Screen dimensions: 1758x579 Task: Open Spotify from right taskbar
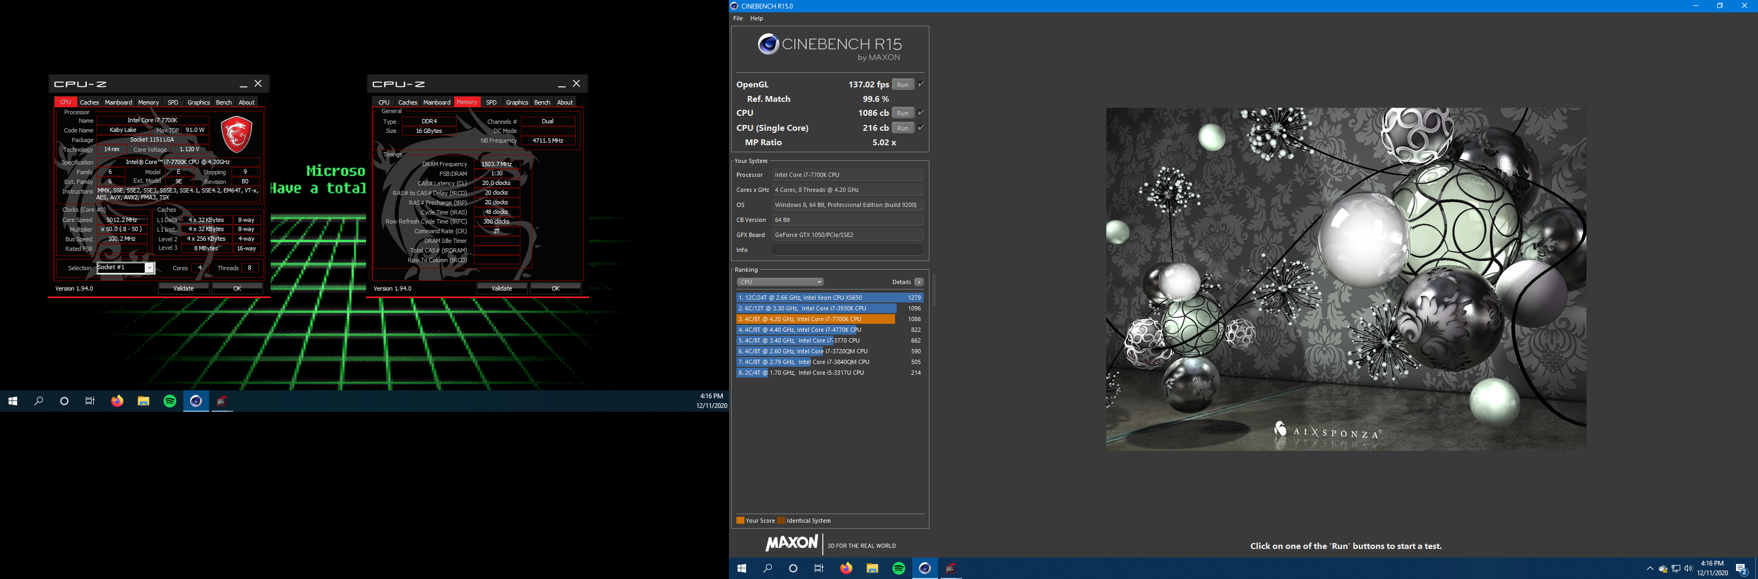click(x=899, y=568)
